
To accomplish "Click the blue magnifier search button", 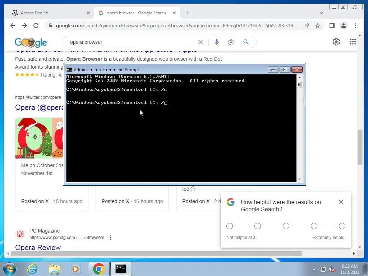I will pos(246,42).
